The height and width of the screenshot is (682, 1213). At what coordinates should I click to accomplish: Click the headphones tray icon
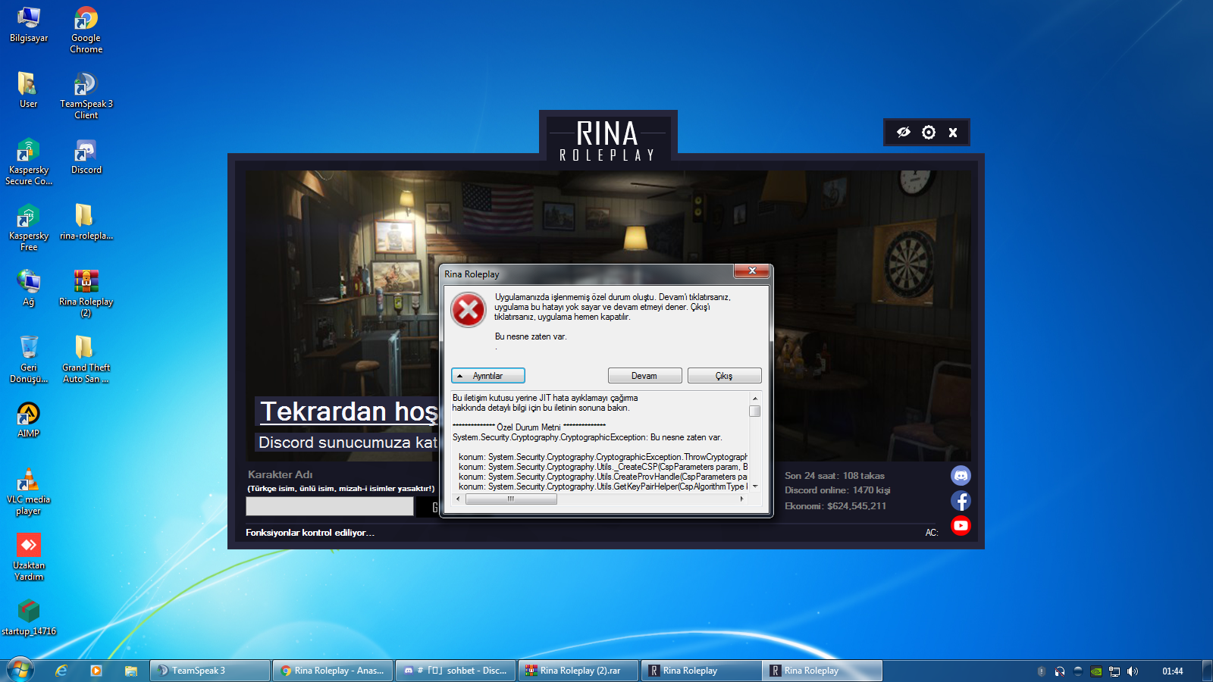[x=1060, y=671]
